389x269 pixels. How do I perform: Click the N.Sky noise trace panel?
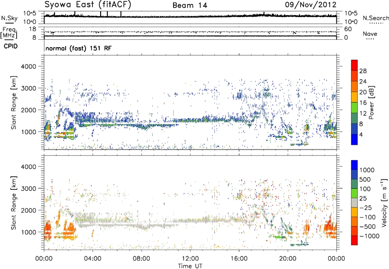pyautogui.click(x=190, y=17)
